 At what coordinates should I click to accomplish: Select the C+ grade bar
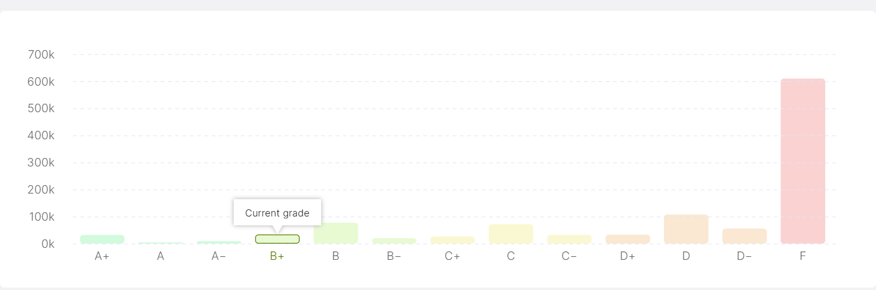coord(452,240)
